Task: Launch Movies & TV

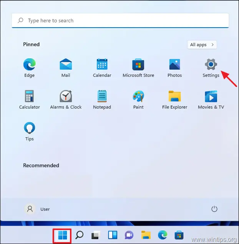Action: coord(211,100)
